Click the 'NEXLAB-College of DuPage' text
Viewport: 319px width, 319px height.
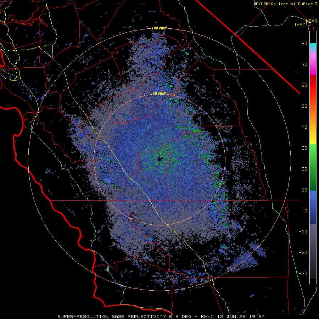tap(284, 4)
